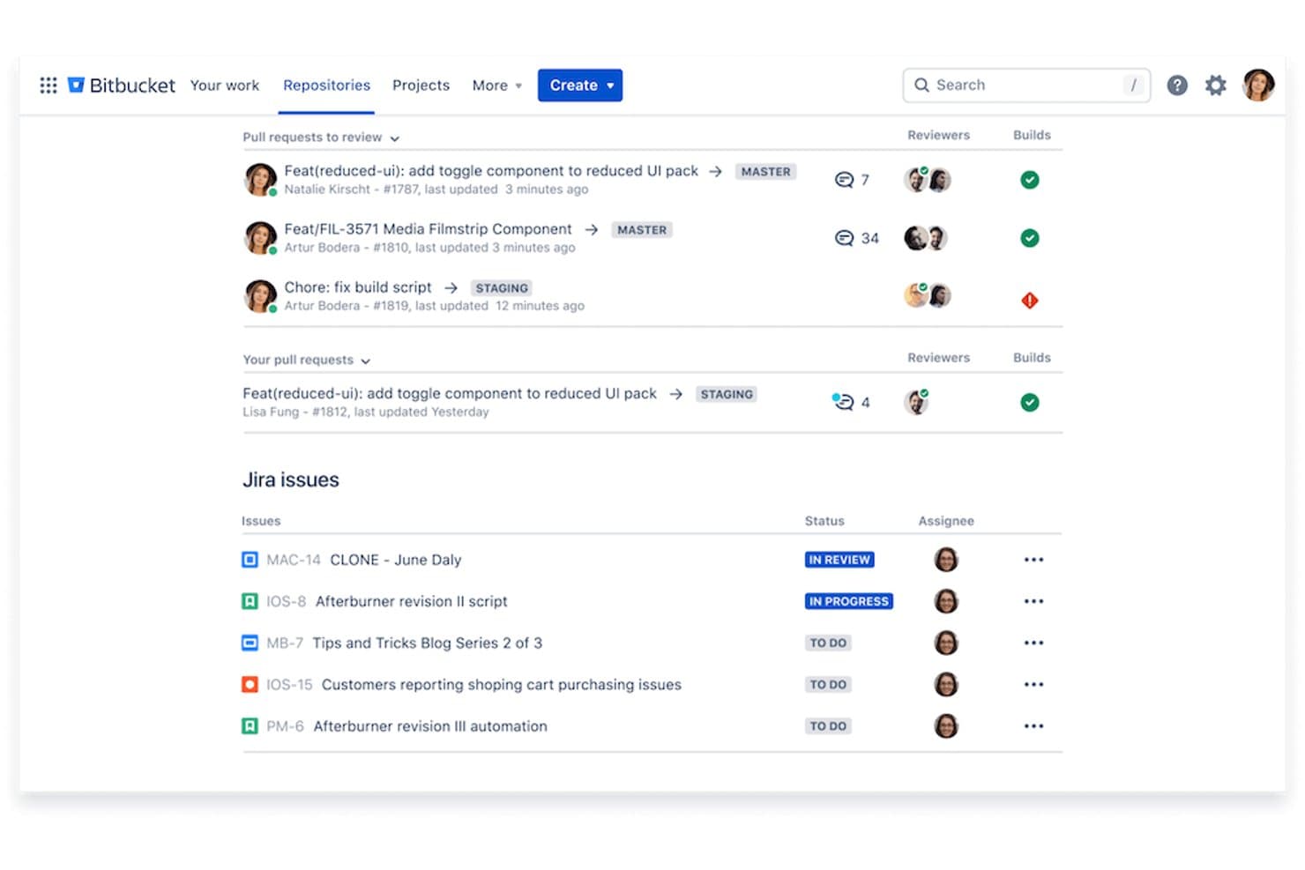The width and height of the screenshot is (1305, 870).
Task: Open more actions for MAC-14
Action: [1033, 560]
